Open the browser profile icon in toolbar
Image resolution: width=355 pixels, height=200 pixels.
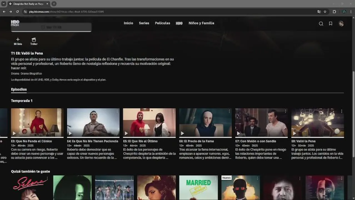(x=344, y=12)
